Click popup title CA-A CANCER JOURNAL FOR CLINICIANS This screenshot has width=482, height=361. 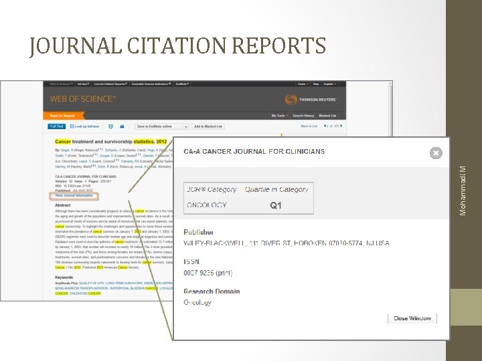[x=254, y=151]
